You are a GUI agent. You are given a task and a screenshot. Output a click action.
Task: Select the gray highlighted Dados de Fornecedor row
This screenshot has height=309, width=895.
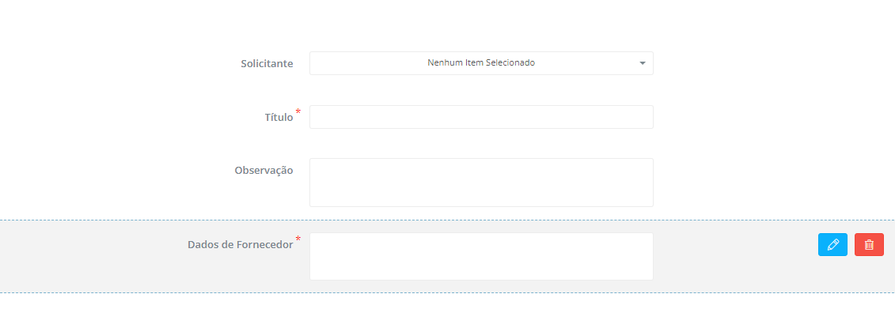click(x=448, y=257)
